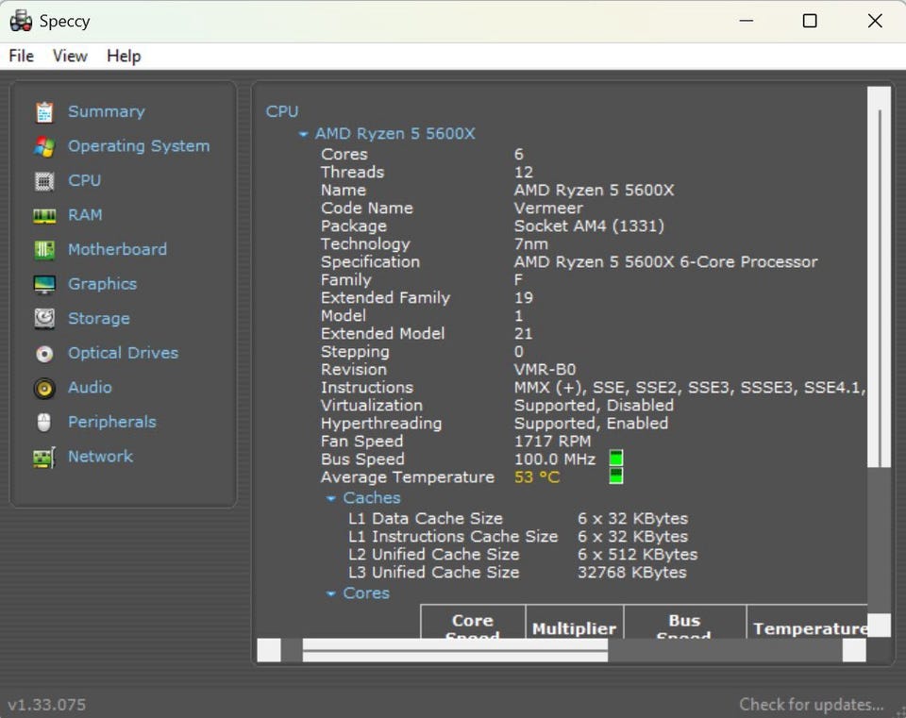Collapse the AMD Ryzen 5 5600X node
The image size is (906, 718).
(303, 135)
